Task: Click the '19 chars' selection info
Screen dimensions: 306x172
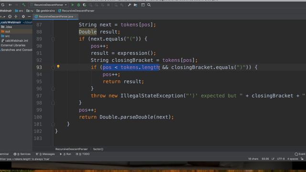Action: 253,159
